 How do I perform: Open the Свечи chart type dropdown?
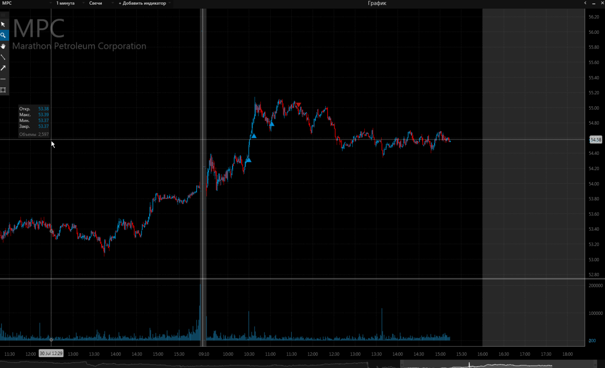[101, 3]
